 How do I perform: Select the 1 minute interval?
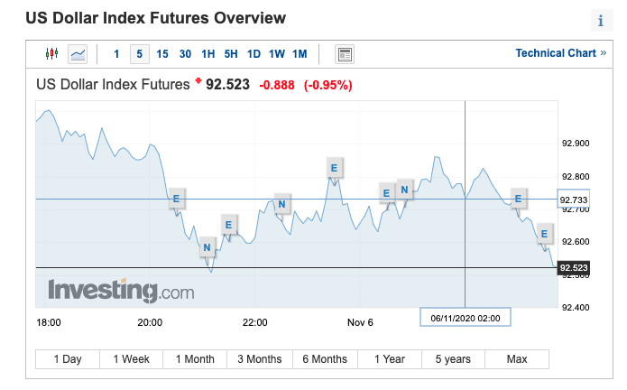(116, 54)
